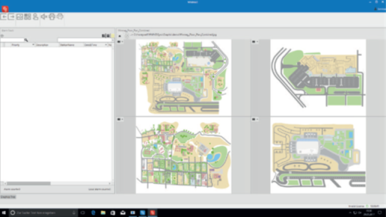Click the back arrow toolbar button
Viewport: 386px width, 217px height.
coord(4,17)
